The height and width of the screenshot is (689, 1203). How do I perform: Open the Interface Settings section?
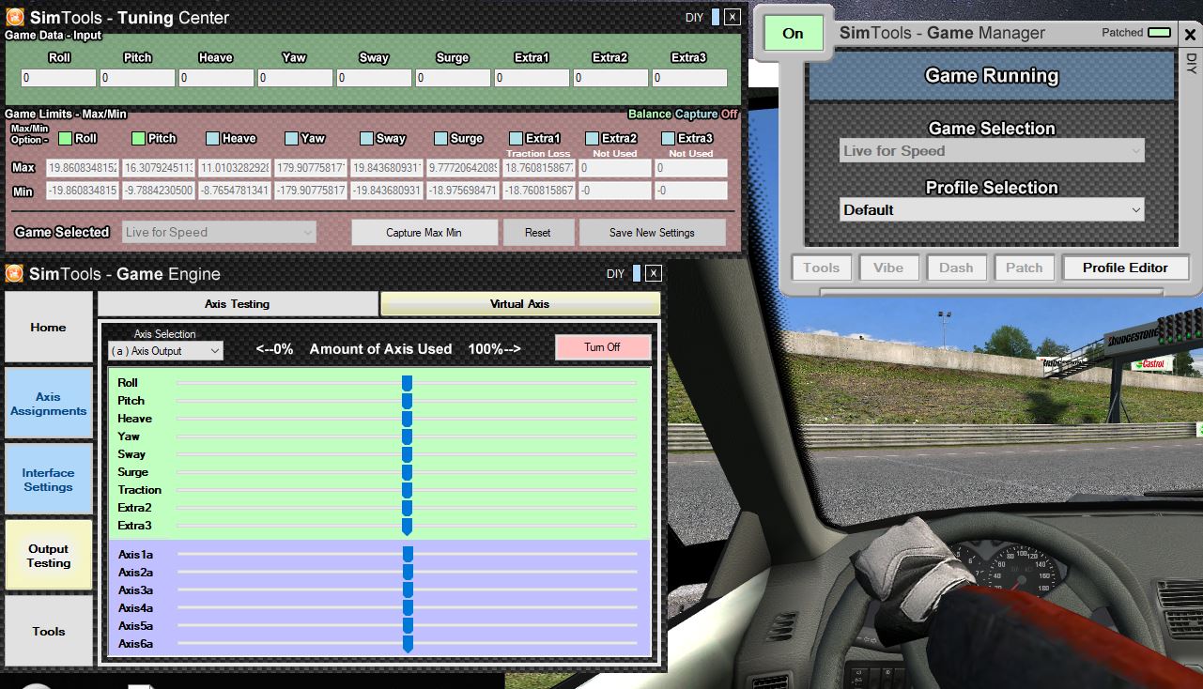point(48,480)
